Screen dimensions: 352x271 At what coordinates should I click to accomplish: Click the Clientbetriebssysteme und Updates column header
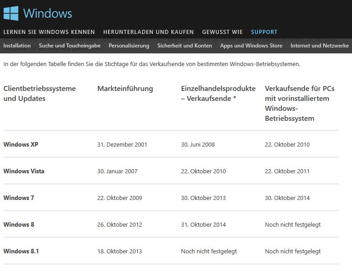click(x=39, y=93)
